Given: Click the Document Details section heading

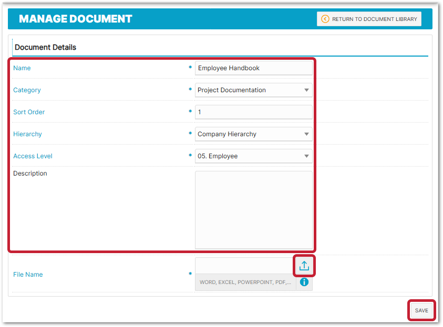Looking at the screenshot, I should [45, 47].
